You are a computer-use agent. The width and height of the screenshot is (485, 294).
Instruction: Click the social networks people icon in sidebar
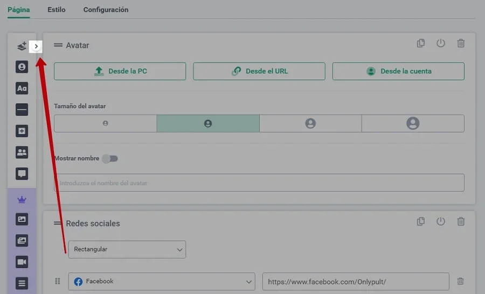(22, 152)
